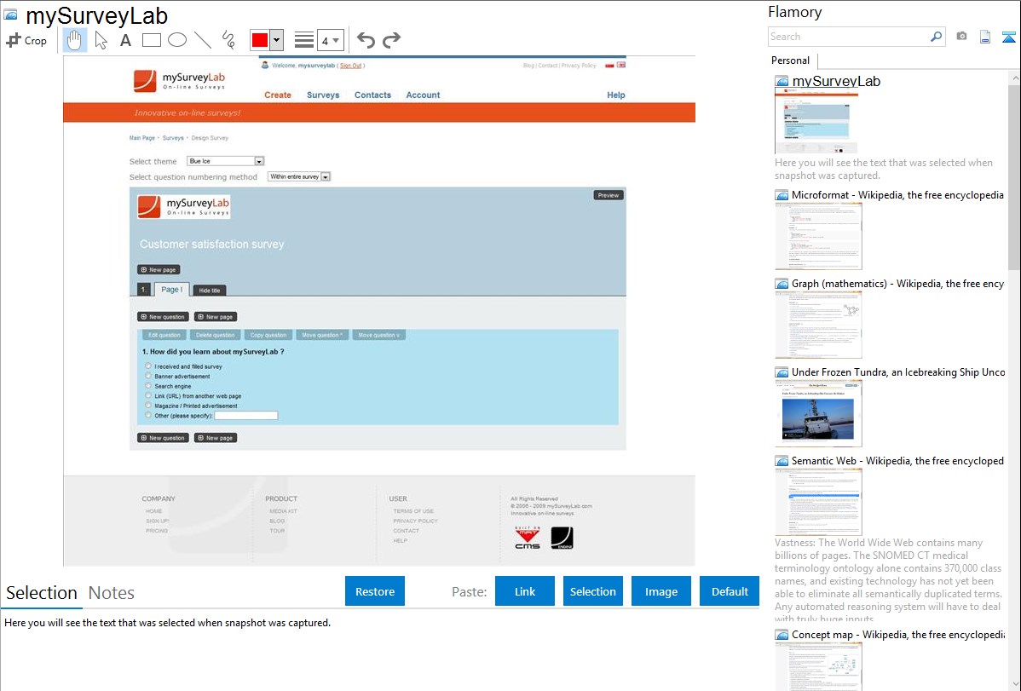
Task: Click the camera capture snapshot icon
Action: pos(961,37)
